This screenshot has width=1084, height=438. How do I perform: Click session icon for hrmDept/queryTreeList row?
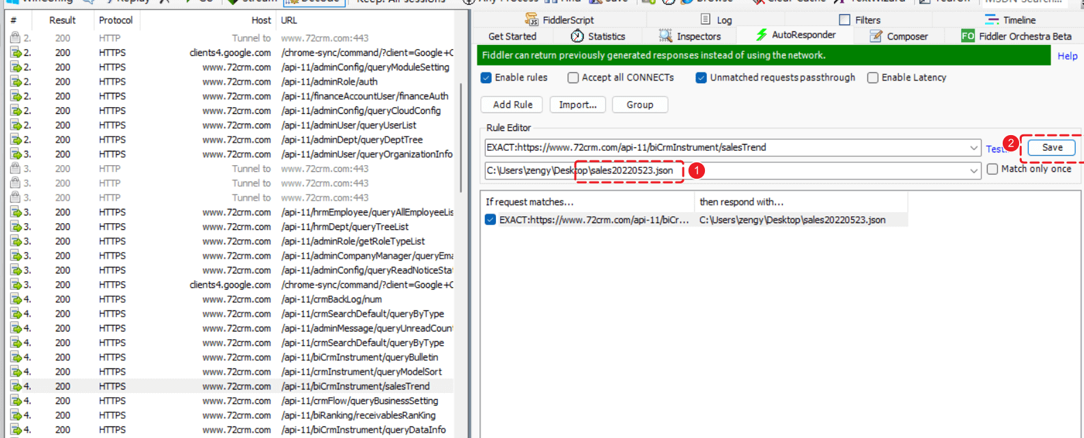tap(16, 227)
